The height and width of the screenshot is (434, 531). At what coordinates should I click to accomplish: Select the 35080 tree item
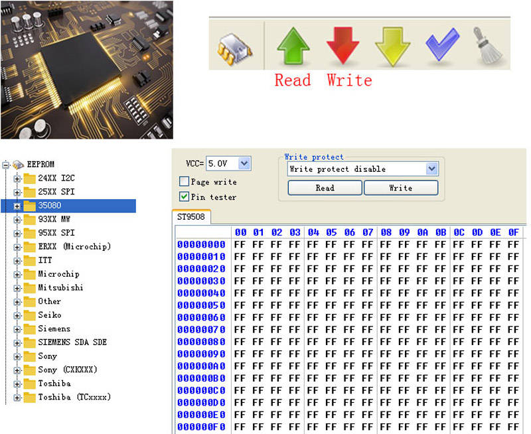49,206
